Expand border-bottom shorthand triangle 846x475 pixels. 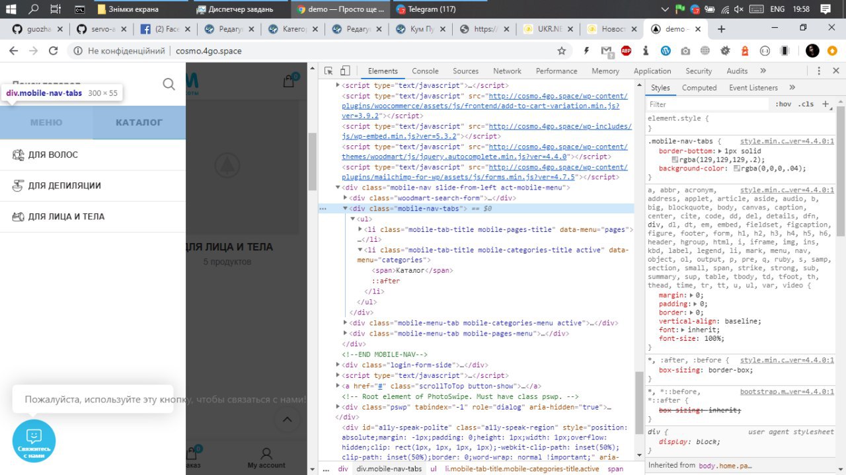point(721,151)
